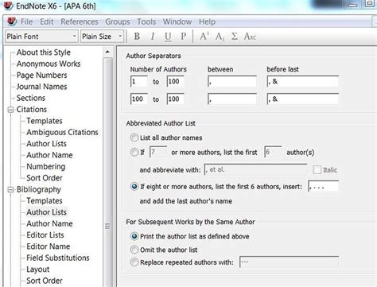Select 'If 7 or more authors' option
The width and height of the screenshot is (377, 287).
(134, 152)
